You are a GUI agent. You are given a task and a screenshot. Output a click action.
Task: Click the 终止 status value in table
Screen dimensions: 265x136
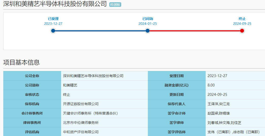click(104, 95)
